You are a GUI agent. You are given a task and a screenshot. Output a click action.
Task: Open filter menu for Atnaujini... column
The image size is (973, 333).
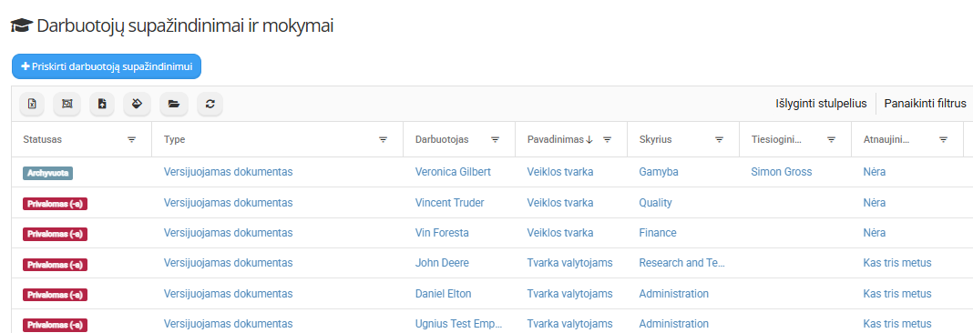point(943,139)
